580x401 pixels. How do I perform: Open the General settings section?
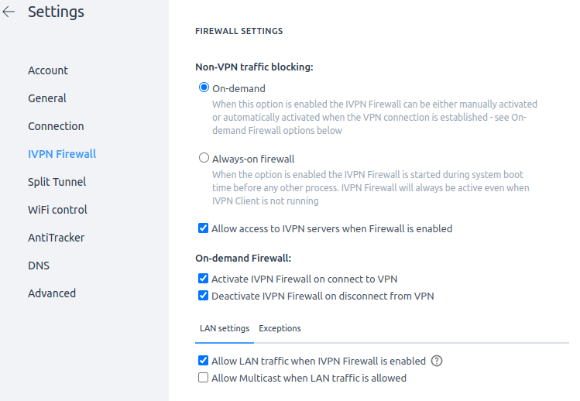(x=47, y=98)
